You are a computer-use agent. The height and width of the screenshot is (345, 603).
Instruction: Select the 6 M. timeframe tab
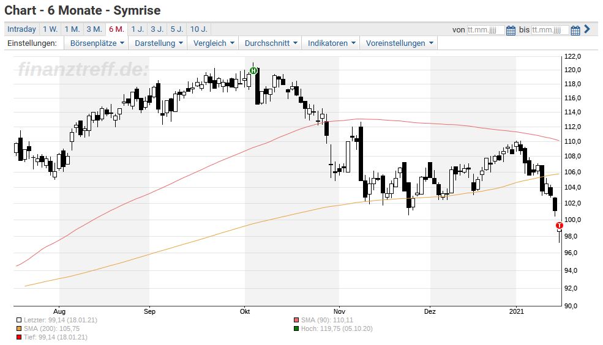116,29
